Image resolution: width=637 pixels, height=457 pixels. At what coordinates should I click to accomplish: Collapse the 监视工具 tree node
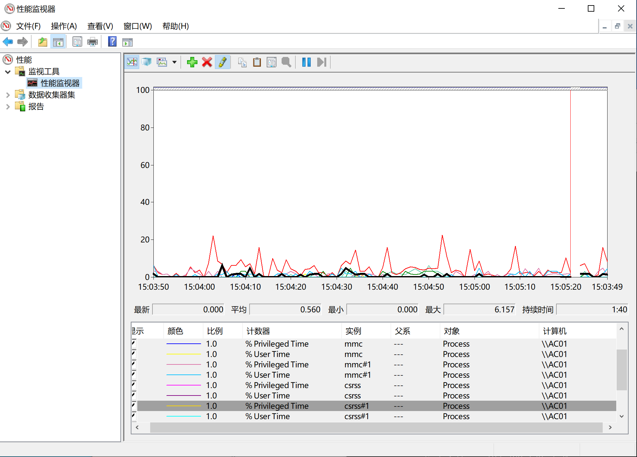(x=8, y=72)
